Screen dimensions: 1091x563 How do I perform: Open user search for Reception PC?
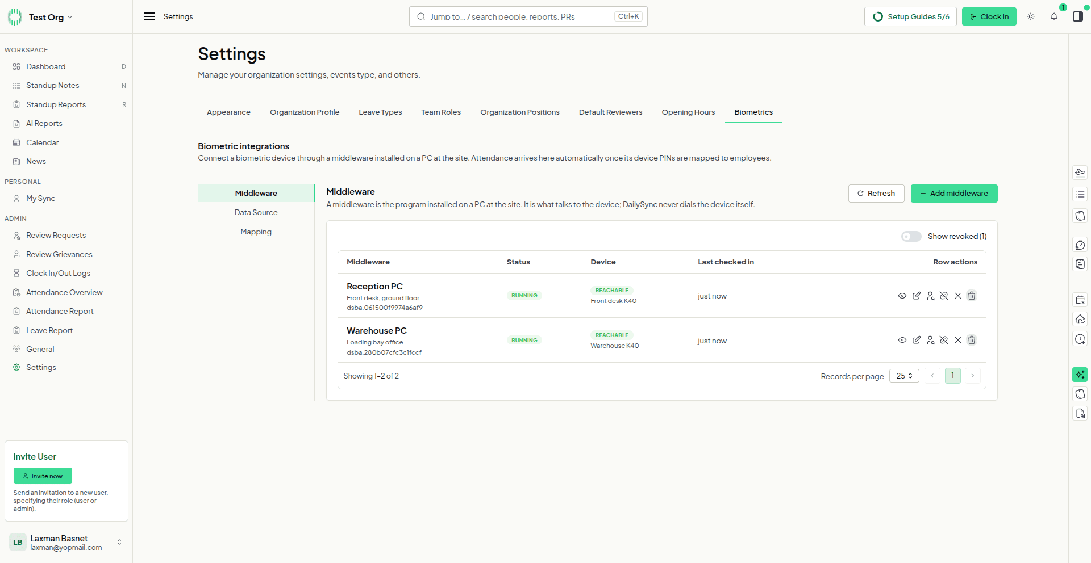tap(930, 296)
